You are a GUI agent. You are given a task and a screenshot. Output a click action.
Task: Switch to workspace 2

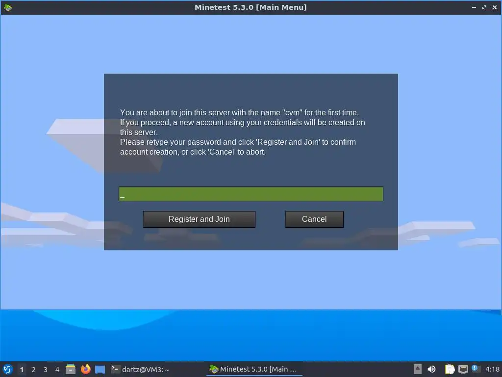(34, 370)
